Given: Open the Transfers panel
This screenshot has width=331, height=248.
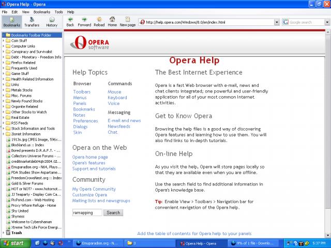Looking at the screenshot, I should (32, 22).
